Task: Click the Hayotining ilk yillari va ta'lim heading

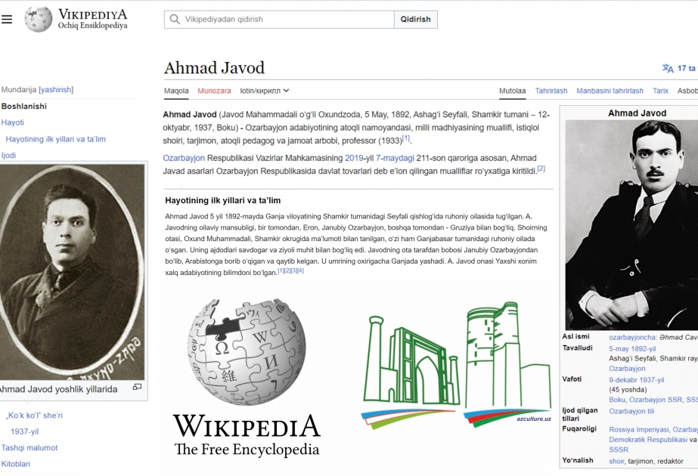Action: (222, 201)
